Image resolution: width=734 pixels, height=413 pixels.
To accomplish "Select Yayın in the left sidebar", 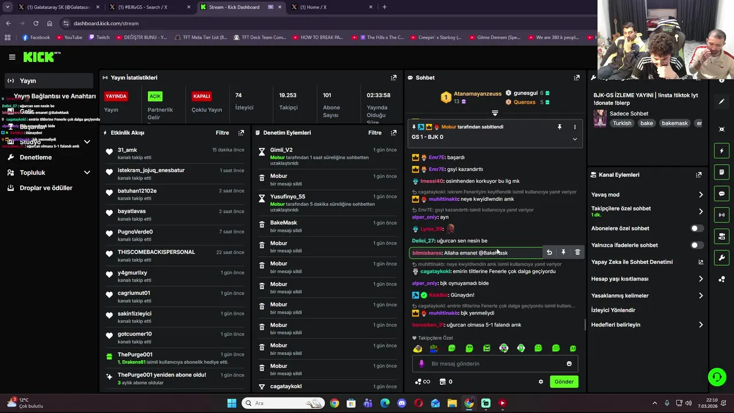I will [48, 81].
